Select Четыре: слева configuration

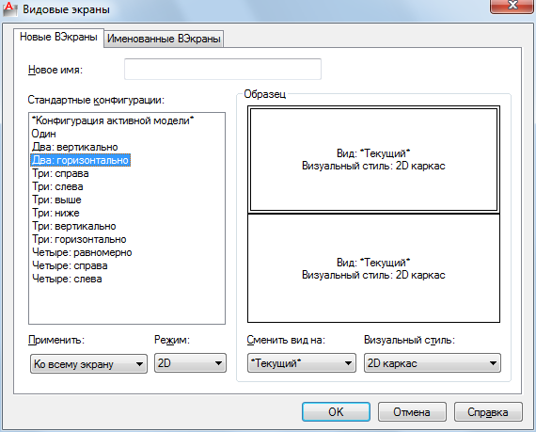click(x=67, y=279)
